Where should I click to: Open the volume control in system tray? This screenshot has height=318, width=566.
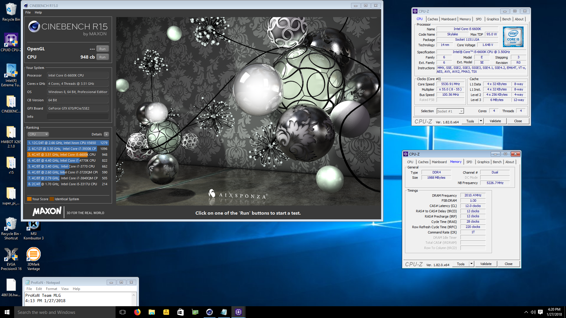(x=533, y=312)
